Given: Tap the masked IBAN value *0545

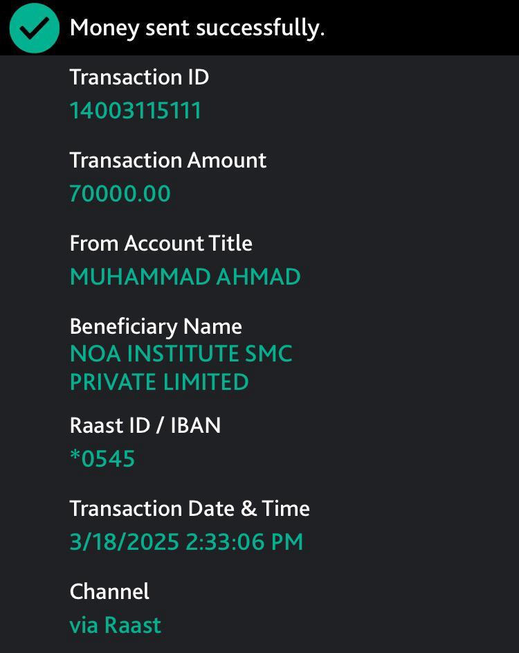Looking at the screenshot, I should point(102,459).
